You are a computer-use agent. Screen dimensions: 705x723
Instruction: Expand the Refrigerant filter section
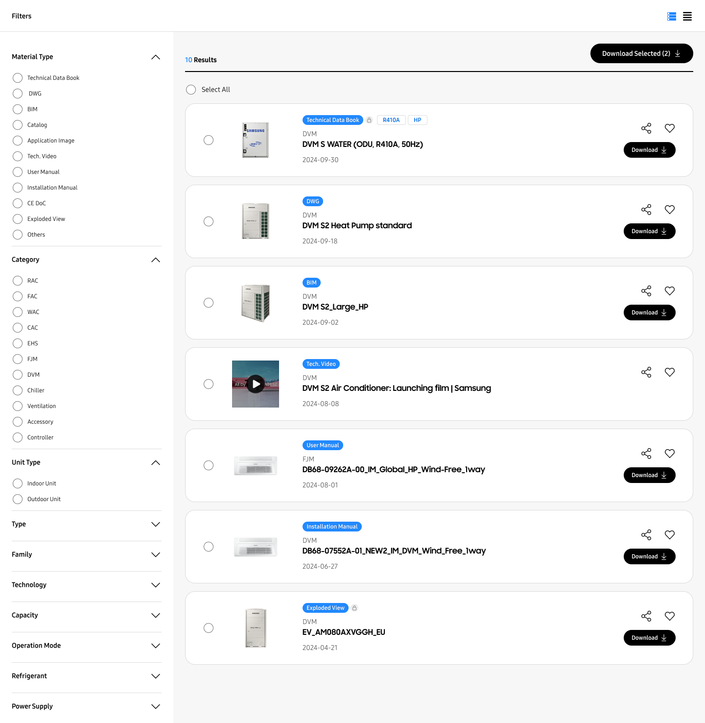coord(156,676)
